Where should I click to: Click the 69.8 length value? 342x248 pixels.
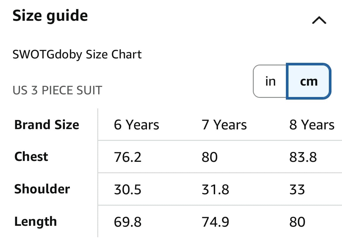coord(128,222)
